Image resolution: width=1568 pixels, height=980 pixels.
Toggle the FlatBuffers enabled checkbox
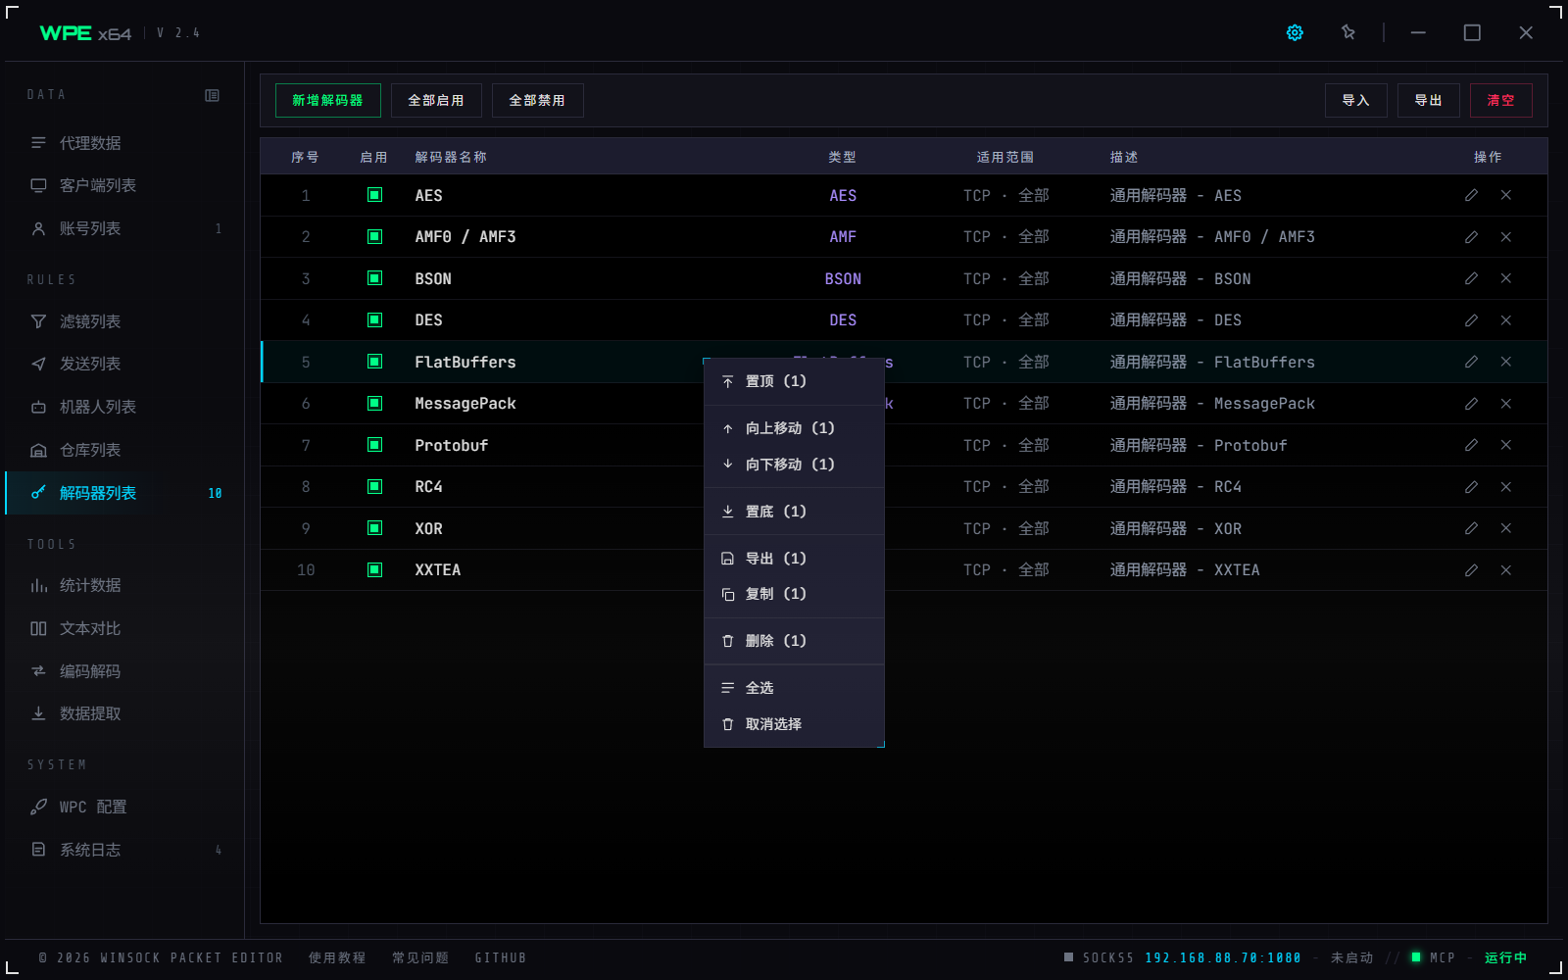[x=374, y=362]
